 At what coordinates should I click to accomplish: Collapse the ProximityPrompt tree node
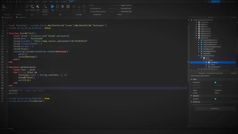199,55
